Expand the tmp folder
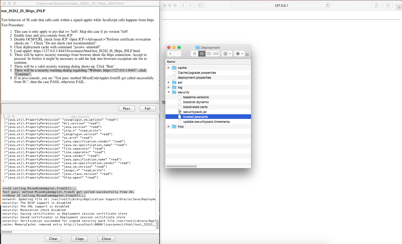Image resolution: width=402 pixels, height=244 pixels. tap(169, 127)
